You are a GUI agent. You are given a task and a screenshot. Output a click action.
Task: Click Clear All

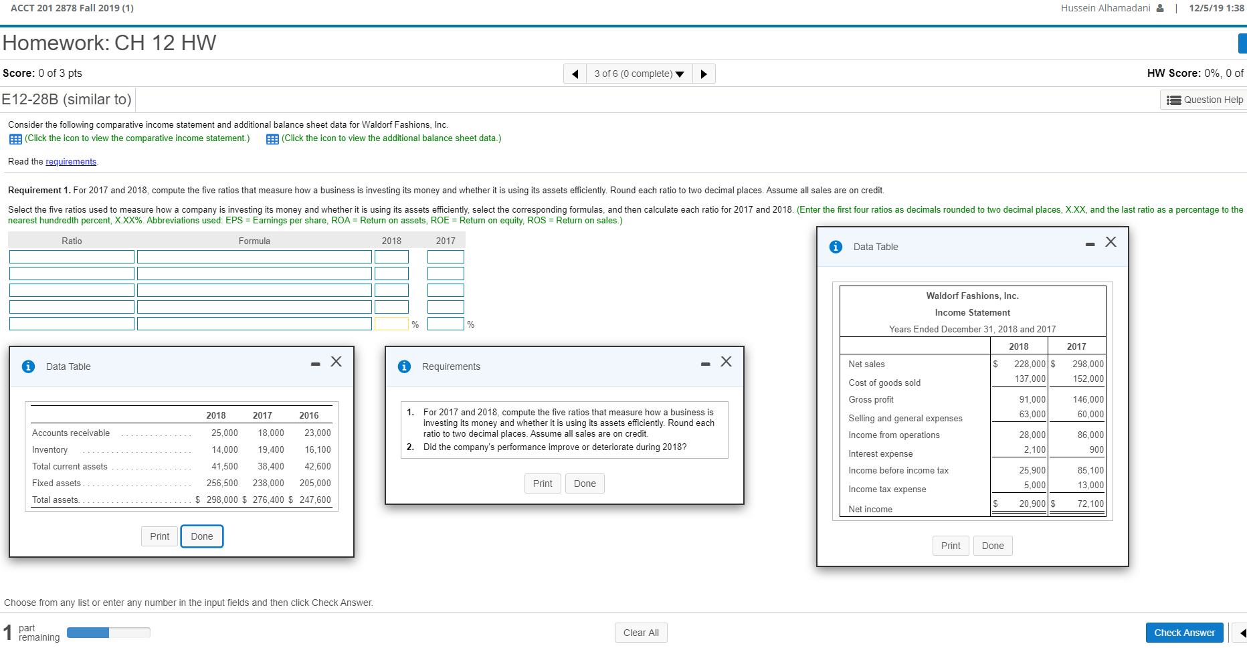point(640,632)
